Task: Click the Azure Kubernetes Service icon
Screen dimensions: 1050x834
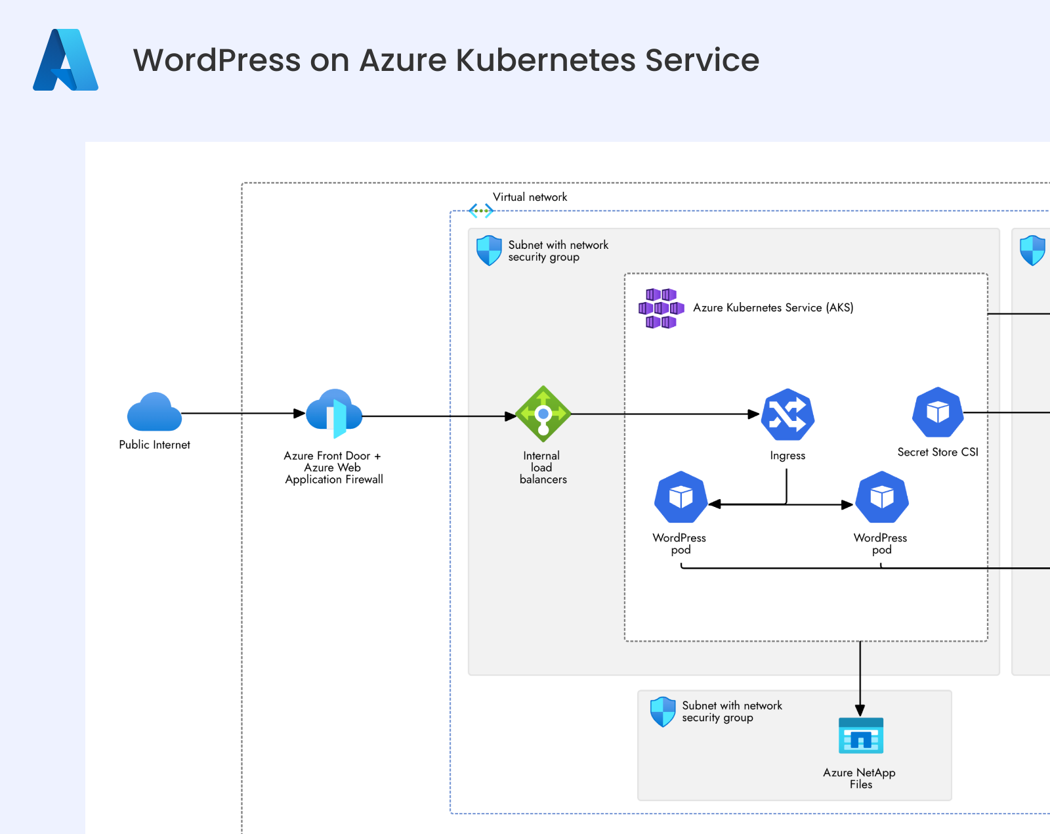Action: coord(660,307)
